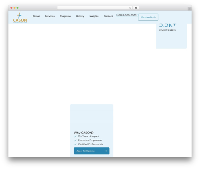Click the CASON logo

(20, 17)
